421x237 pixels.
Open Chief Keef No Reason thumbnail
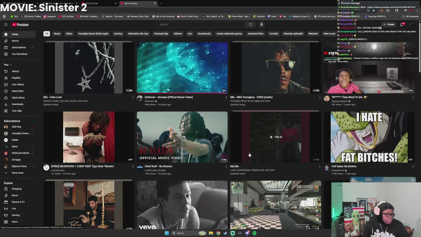pos(182,137)
